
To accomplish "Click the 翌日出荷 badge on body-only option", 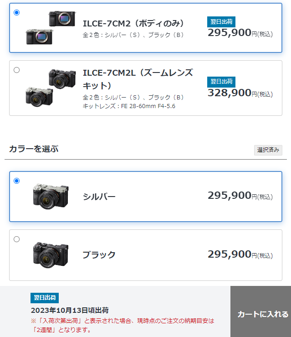I will (x=221, y=22).
